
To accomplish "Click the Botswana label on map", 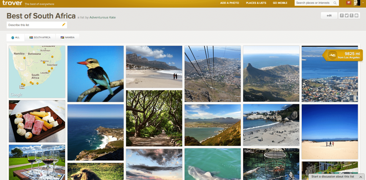I will 34,54.
